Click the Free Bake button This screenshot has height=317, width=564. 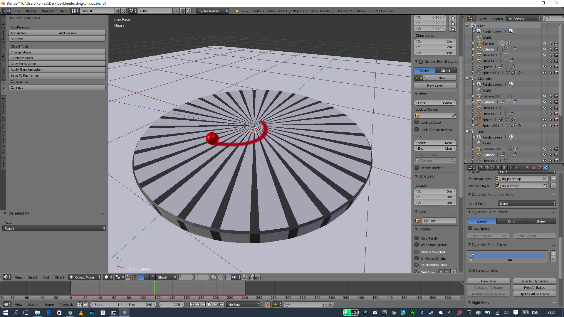[x=489, y=281]
